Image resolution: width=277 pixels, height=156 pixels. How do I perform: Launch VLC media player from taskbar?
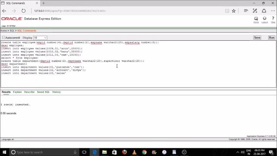tap(134, 152)
